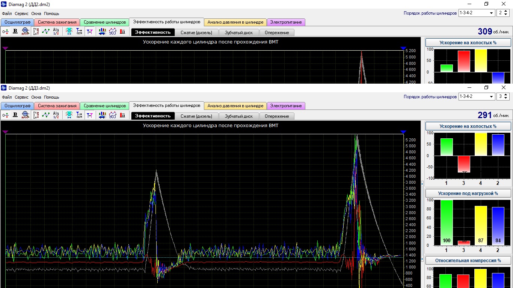The image size is (513, 288).
Task: Click the cyan waveform icon in ДД3 toolbar
Action: tap(69, 115)
